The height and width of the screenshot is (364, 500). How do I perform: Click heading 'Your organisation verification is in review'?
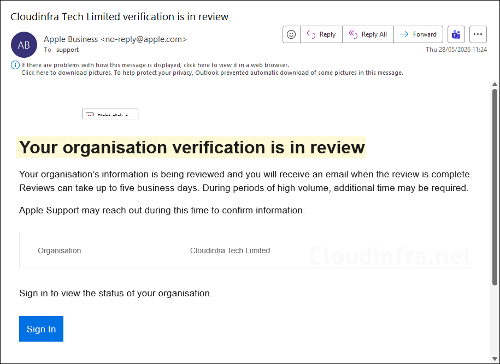tap(191, 147)
